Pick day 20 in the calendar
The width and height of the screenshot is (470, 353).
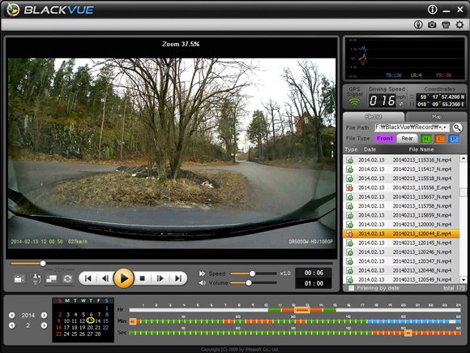pyautogui.click(x=90, y=328)
